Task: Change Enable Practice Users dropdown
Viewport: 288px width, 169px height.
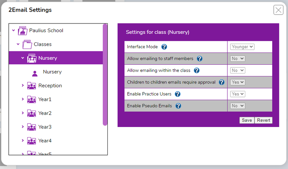Action: point(238,94)
